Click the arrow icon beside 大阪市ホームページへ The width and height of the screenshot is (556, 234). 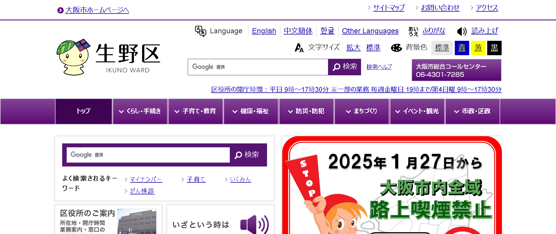(x=60, y=10)
